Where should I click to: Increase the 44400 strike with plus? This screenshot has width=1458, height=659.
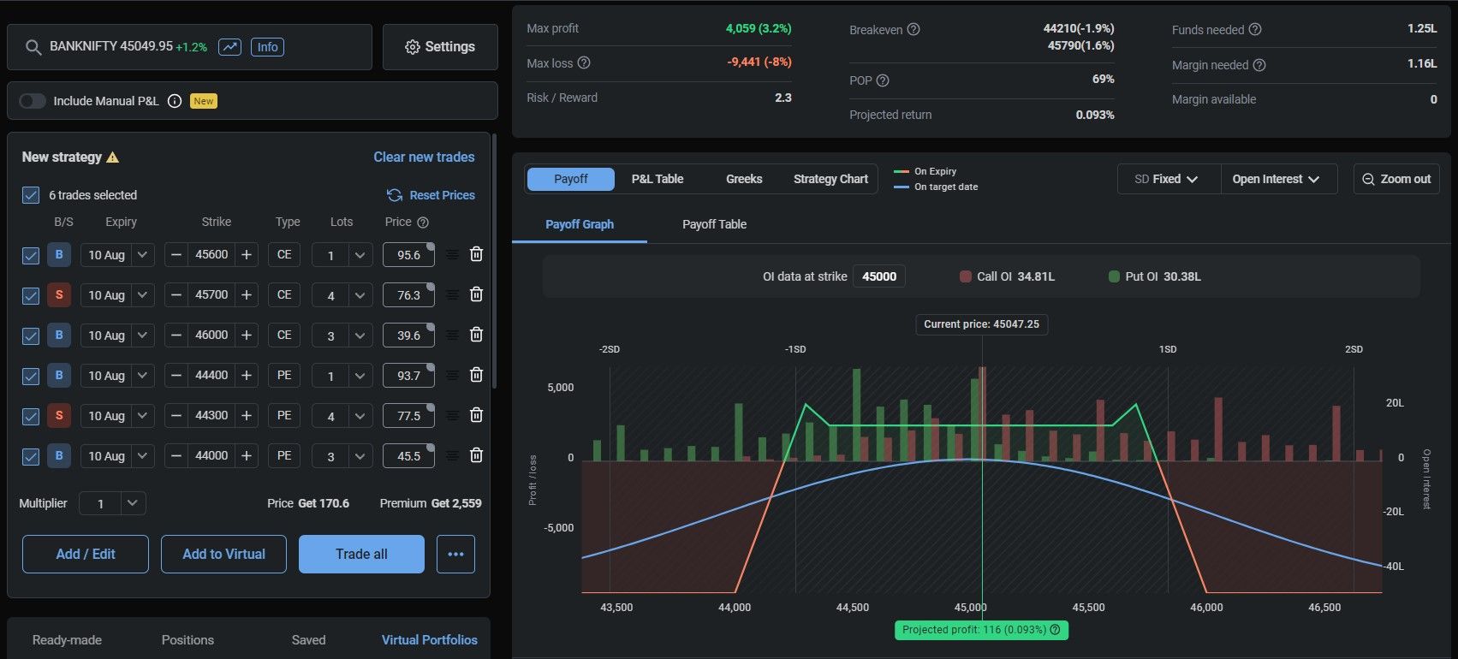click(247, 376)
